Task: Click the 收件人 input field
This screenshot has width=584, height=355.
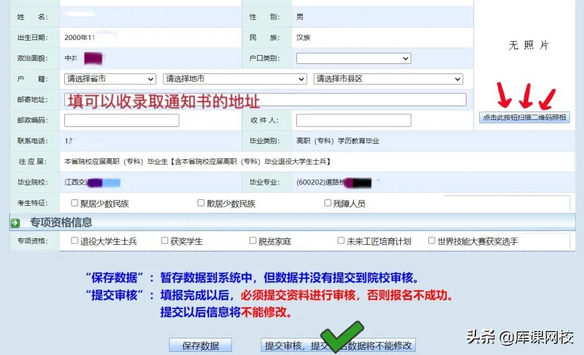Action: [x=354, y=120]
